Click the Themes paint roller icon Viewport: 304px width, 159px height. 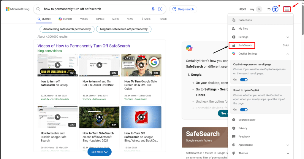coord(234,153)
